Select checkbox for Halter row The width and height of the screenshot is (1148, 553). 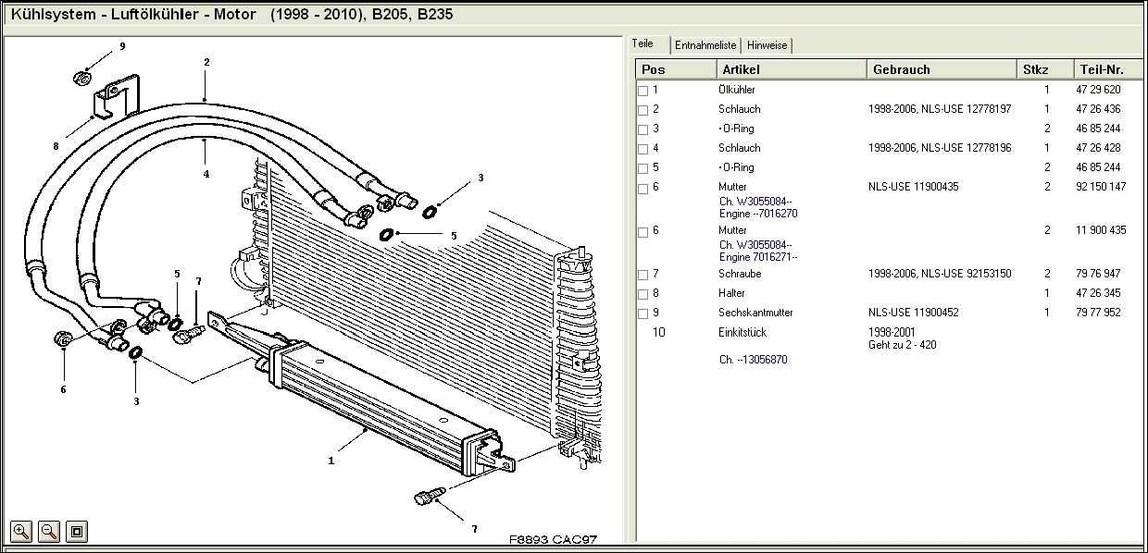643,294
